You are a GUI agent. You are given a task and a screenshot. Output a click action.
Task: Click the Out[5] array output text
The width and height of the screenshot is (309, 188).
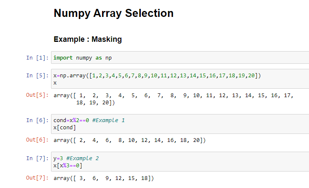tap(173, 99)
